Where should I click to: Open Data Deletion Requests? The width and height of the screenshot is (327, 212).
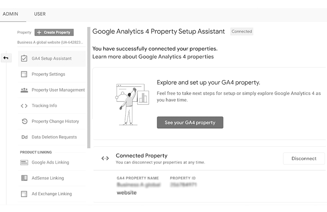52,137
